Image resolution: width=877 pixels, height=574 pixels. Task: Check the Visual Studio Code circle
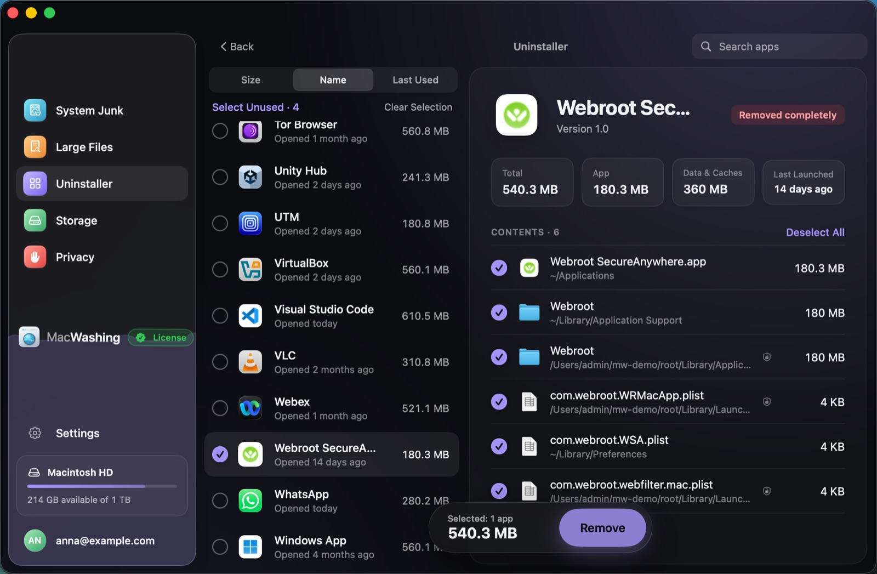tap(220, 316)
